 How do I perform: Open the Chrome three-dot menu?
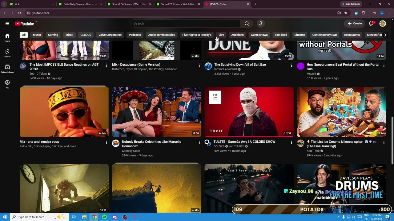(389, 13)
